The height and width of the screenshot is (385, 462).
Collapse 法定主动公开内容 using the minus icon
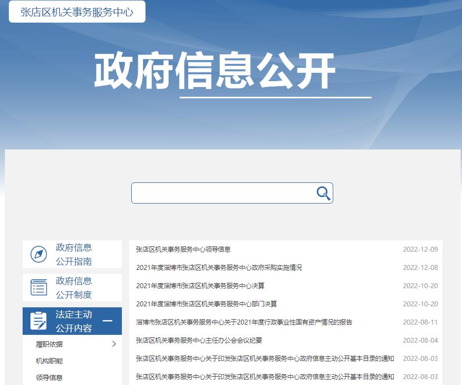(107, 321)
